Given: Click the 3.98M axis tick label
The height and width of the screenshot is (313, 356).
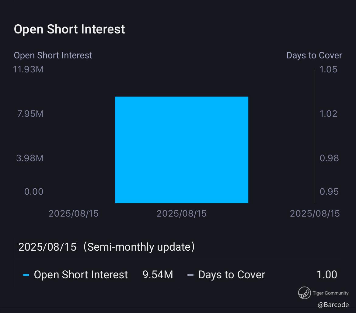Looking at the screenshot, I should [x=30, y=158].
